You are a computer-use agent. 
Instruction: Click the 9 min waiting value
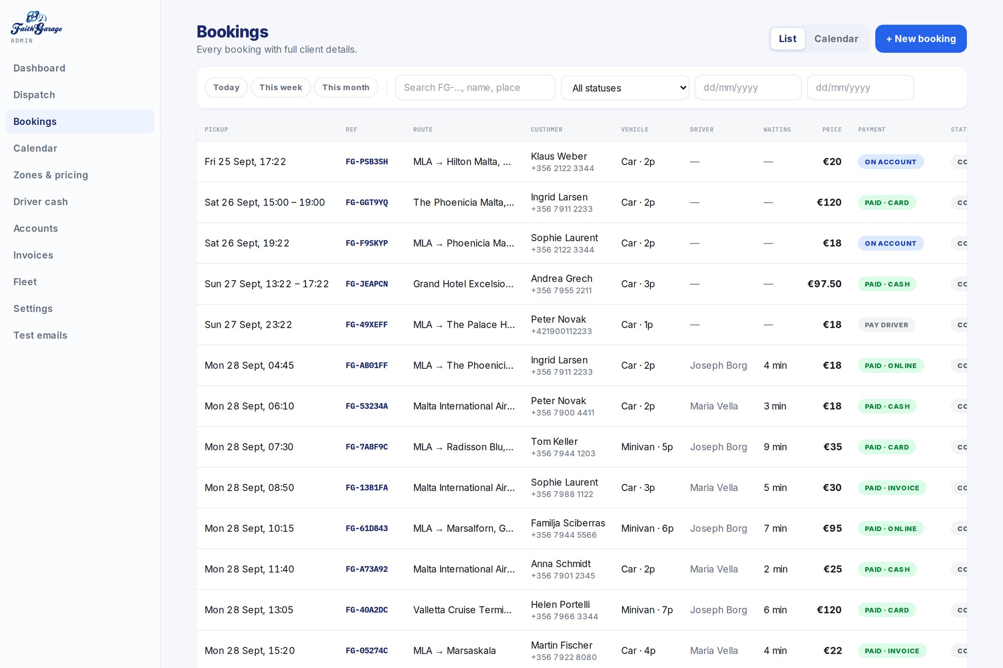click(775, 447)
